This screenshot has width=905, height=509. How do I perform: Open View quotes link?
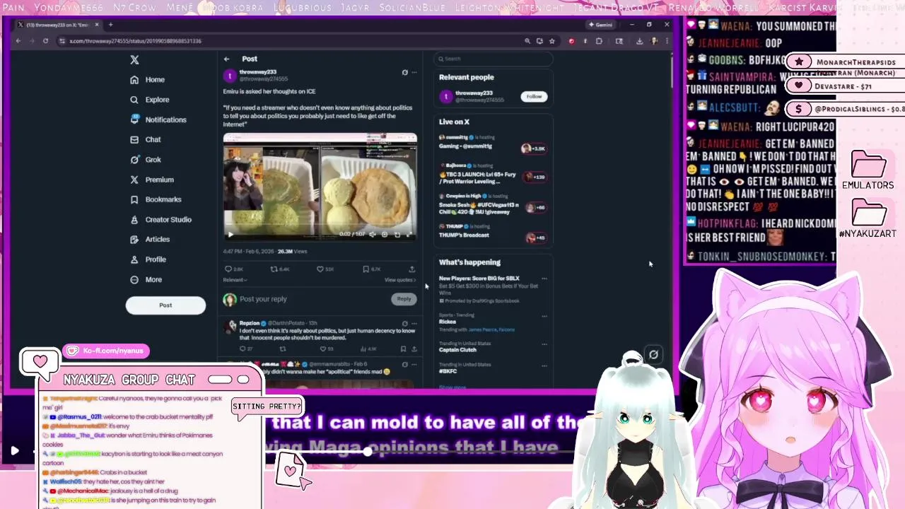(x=400, y=280)
